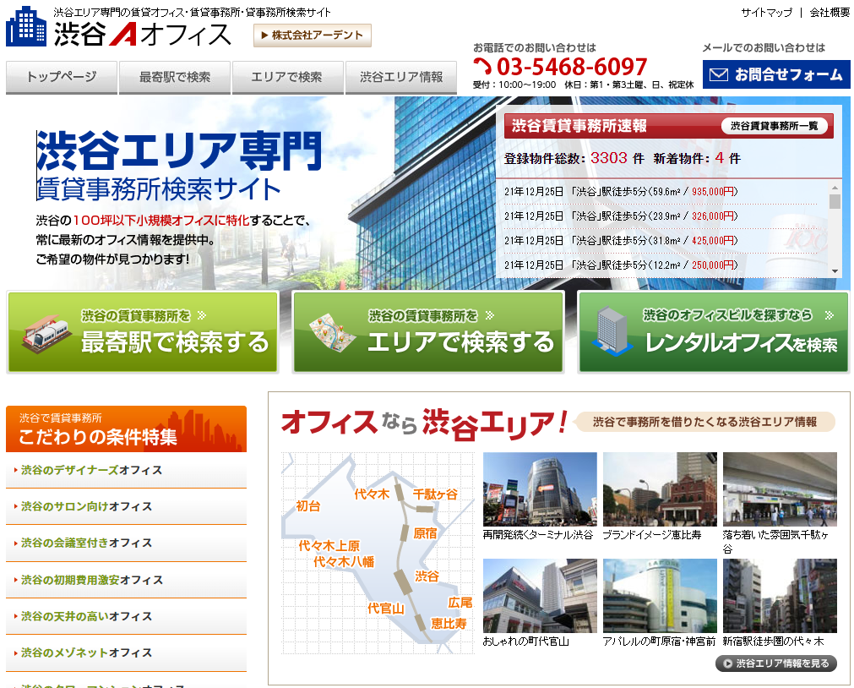Select 代々木八幡 on the area map
The image size is (854, 688).
point(344,561)
